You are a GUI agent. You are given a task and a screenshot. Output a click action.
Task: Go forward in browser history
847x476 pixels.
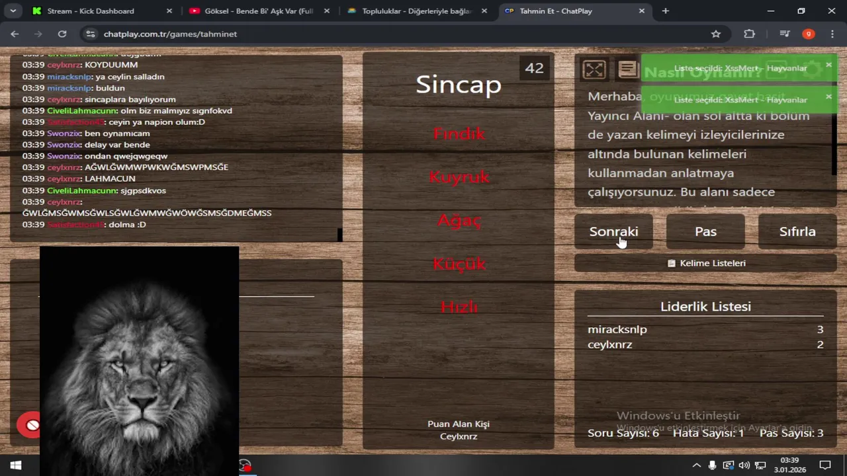[x=38, y=34]
